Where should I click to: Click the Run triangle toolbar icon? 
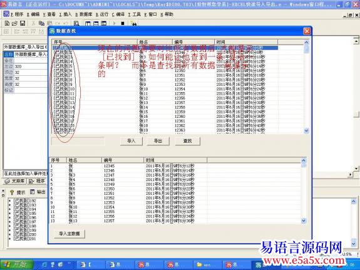tap(115, 23)
